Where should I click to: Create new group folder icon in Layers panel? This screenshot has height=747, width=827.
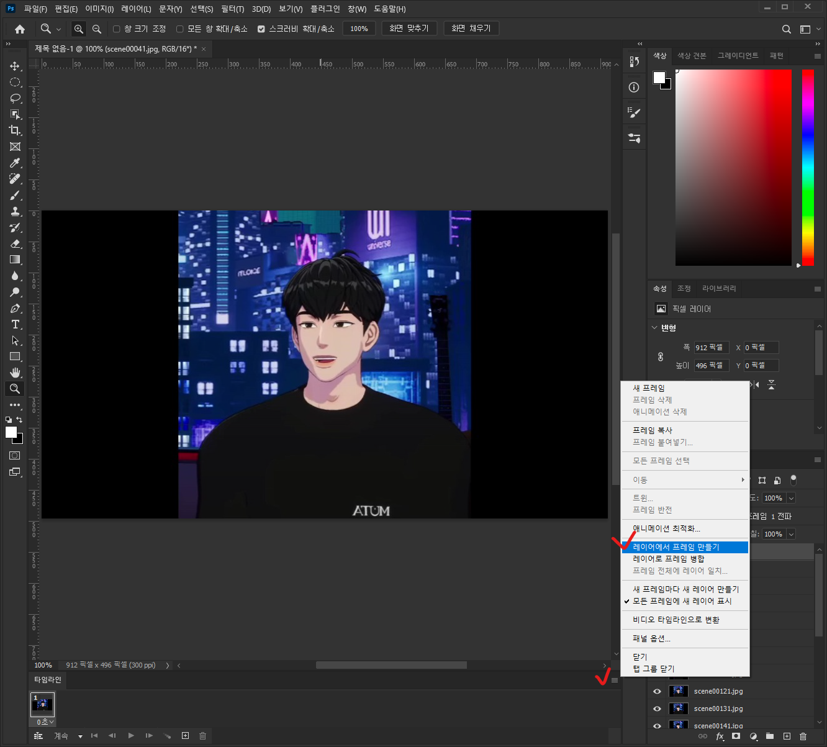[770, 736]
